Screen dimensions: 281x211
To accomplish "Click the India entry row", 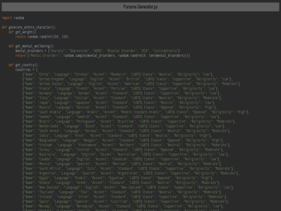I will click(117, 135).
